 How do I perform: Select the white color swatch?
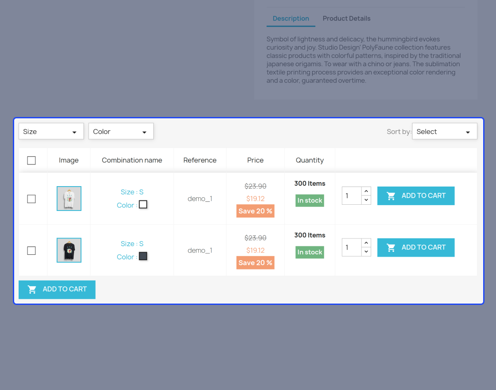[143, 204]
